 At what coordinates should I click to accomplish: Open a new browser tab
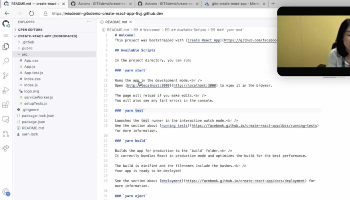[x=273, y=4]
